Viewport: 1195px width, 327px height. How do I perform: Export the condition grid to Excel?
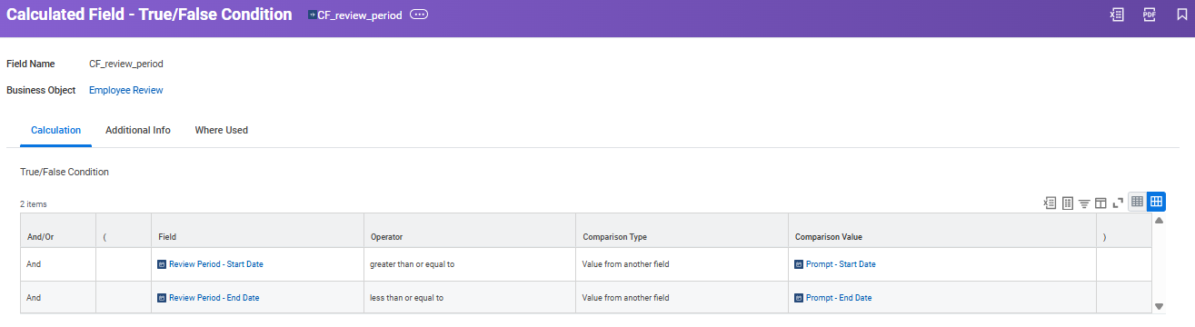(1051, 203)
